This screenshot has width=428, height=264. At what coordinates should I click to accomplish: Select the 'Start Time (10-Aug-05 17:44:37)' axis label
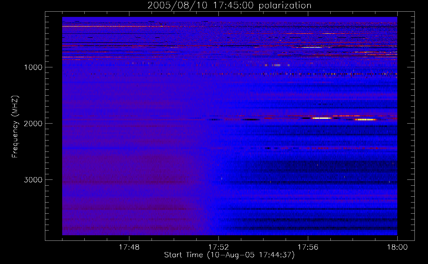pyautogui.click(x=229, y=255)
